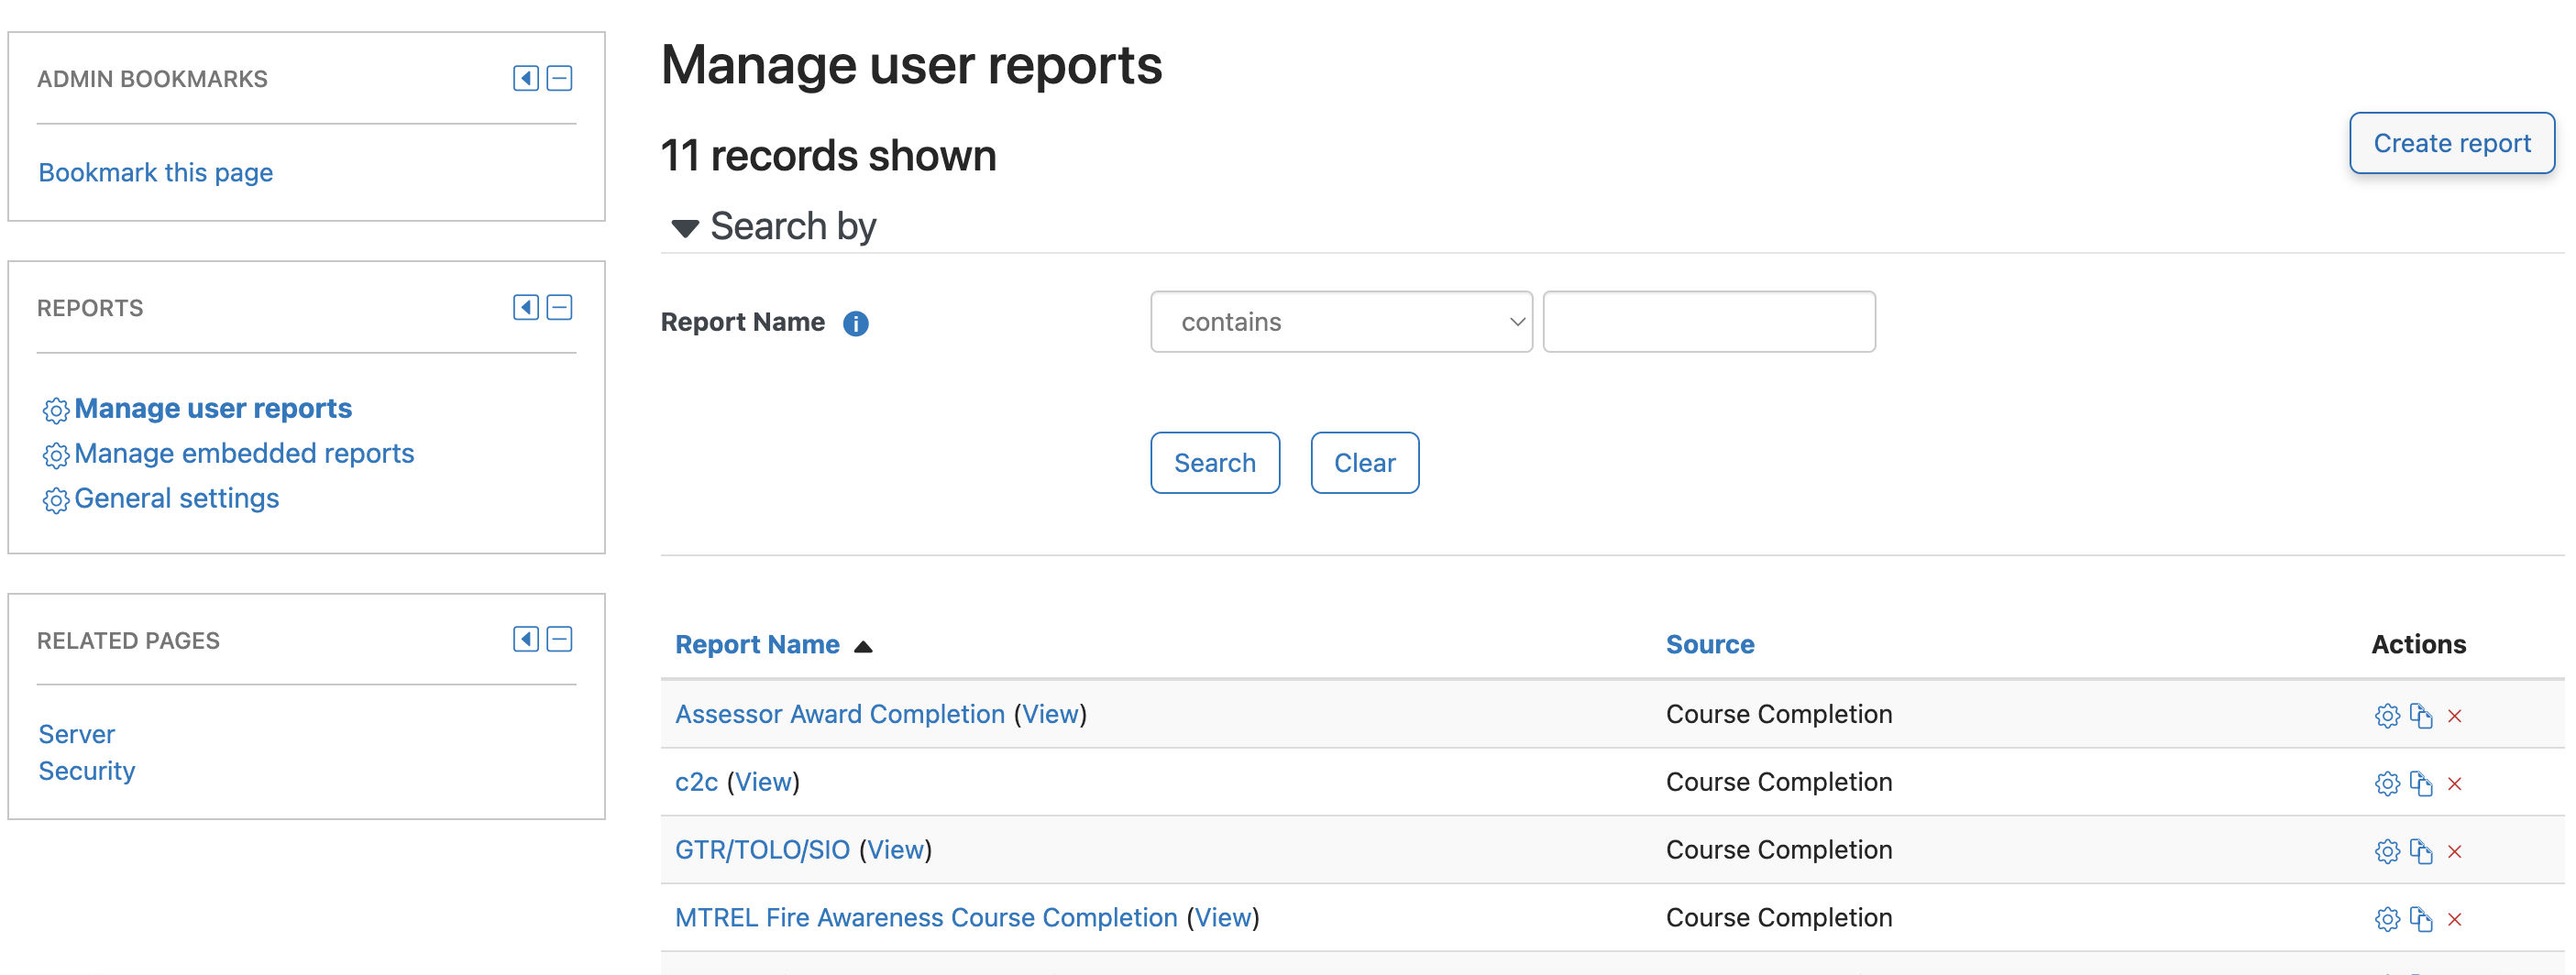
Task: Click gear icon beside Manage embedded reports
Action: click(x=56, y=455)
